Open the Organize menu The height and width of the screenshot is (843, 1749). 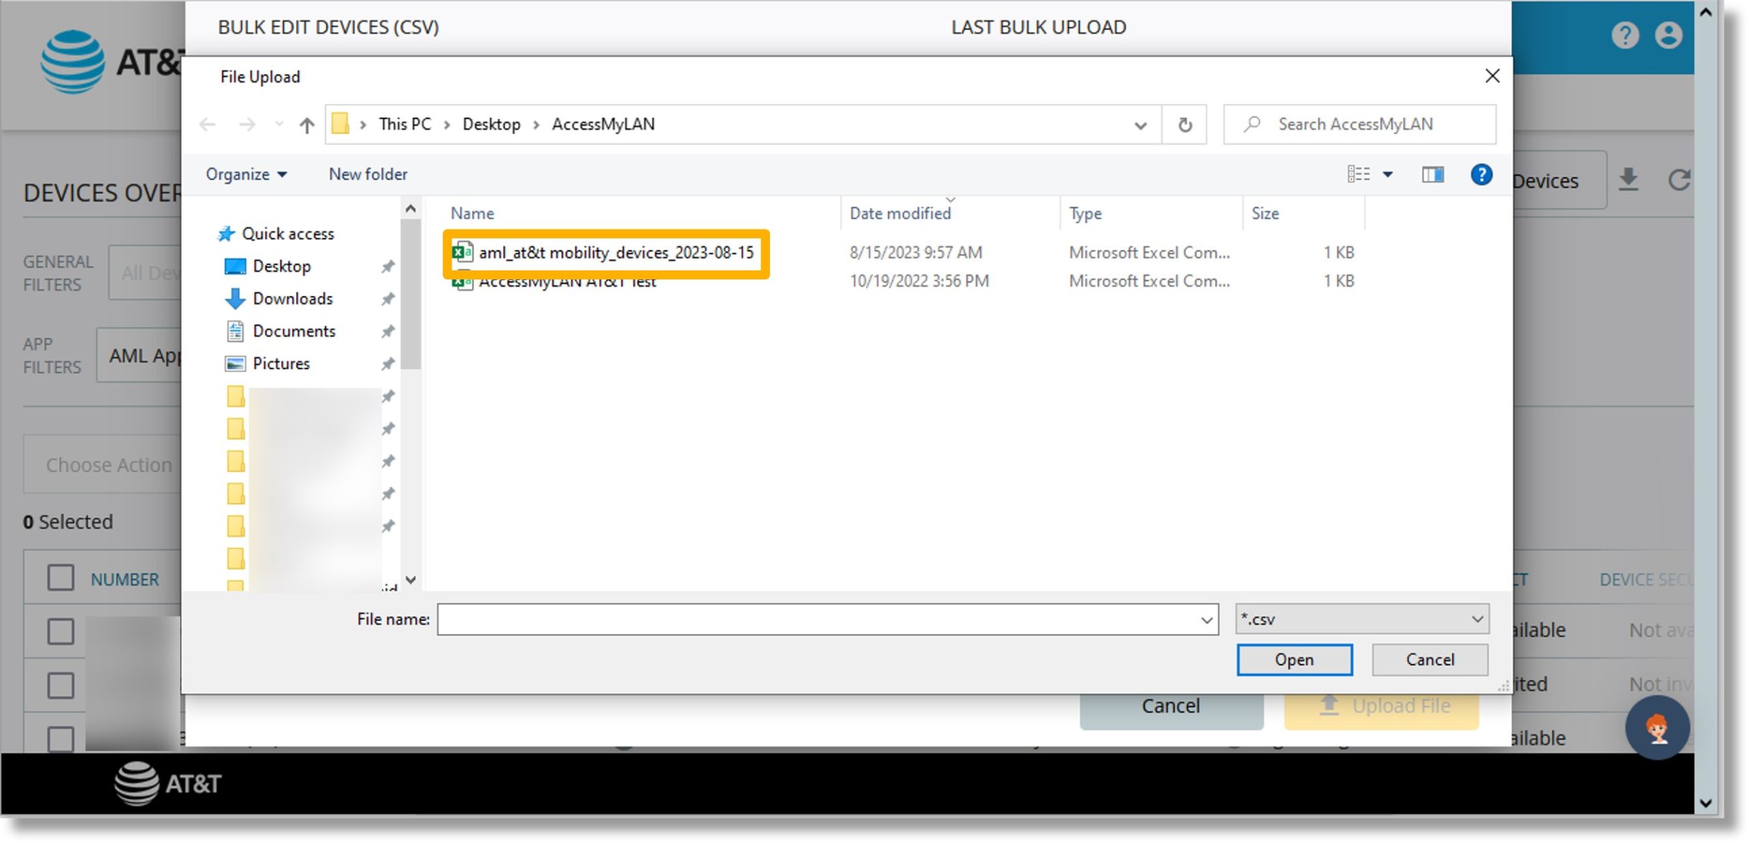pos(246,174)
